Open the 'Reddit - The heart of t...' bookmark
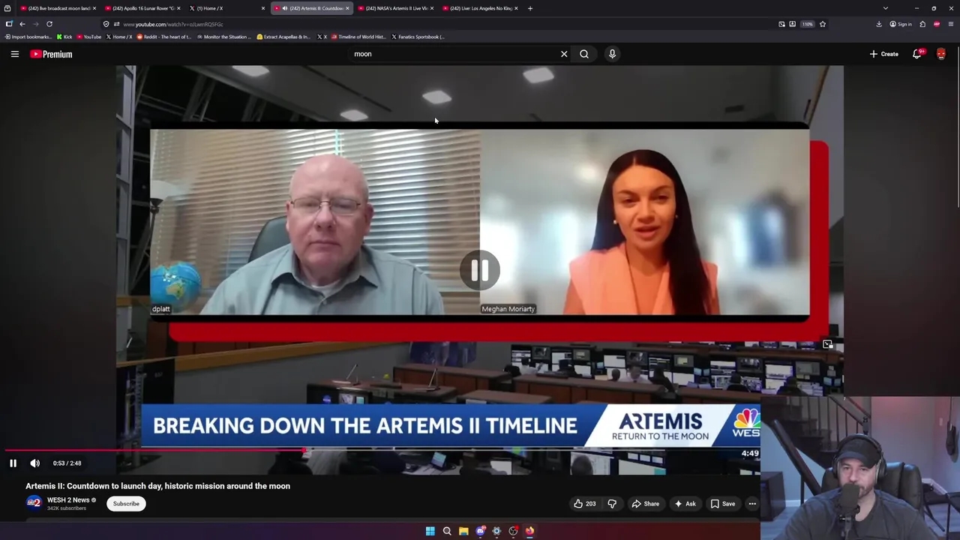This screenshot has height=540, width=960. [164, 37]
